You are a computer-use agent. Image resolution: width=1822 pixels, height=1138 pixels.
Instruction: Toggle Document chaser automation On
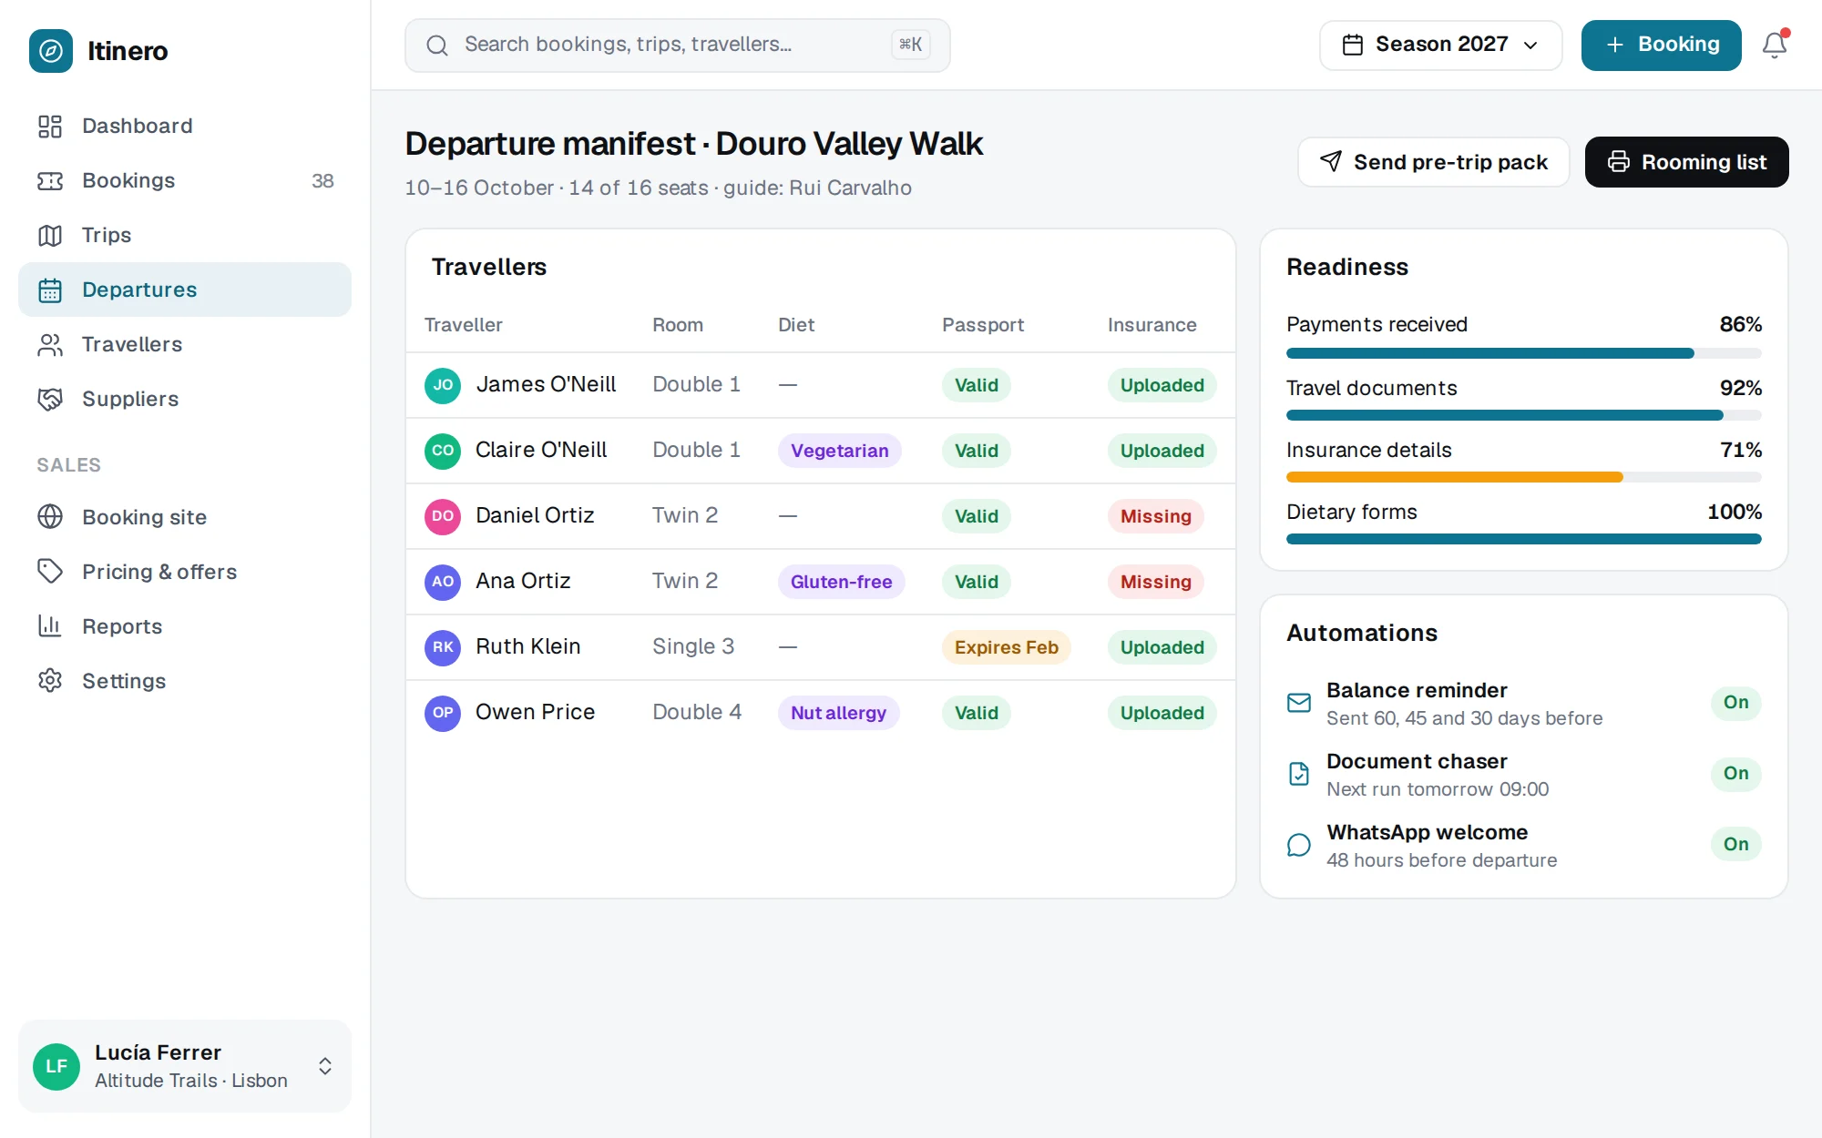[1735, 774]
